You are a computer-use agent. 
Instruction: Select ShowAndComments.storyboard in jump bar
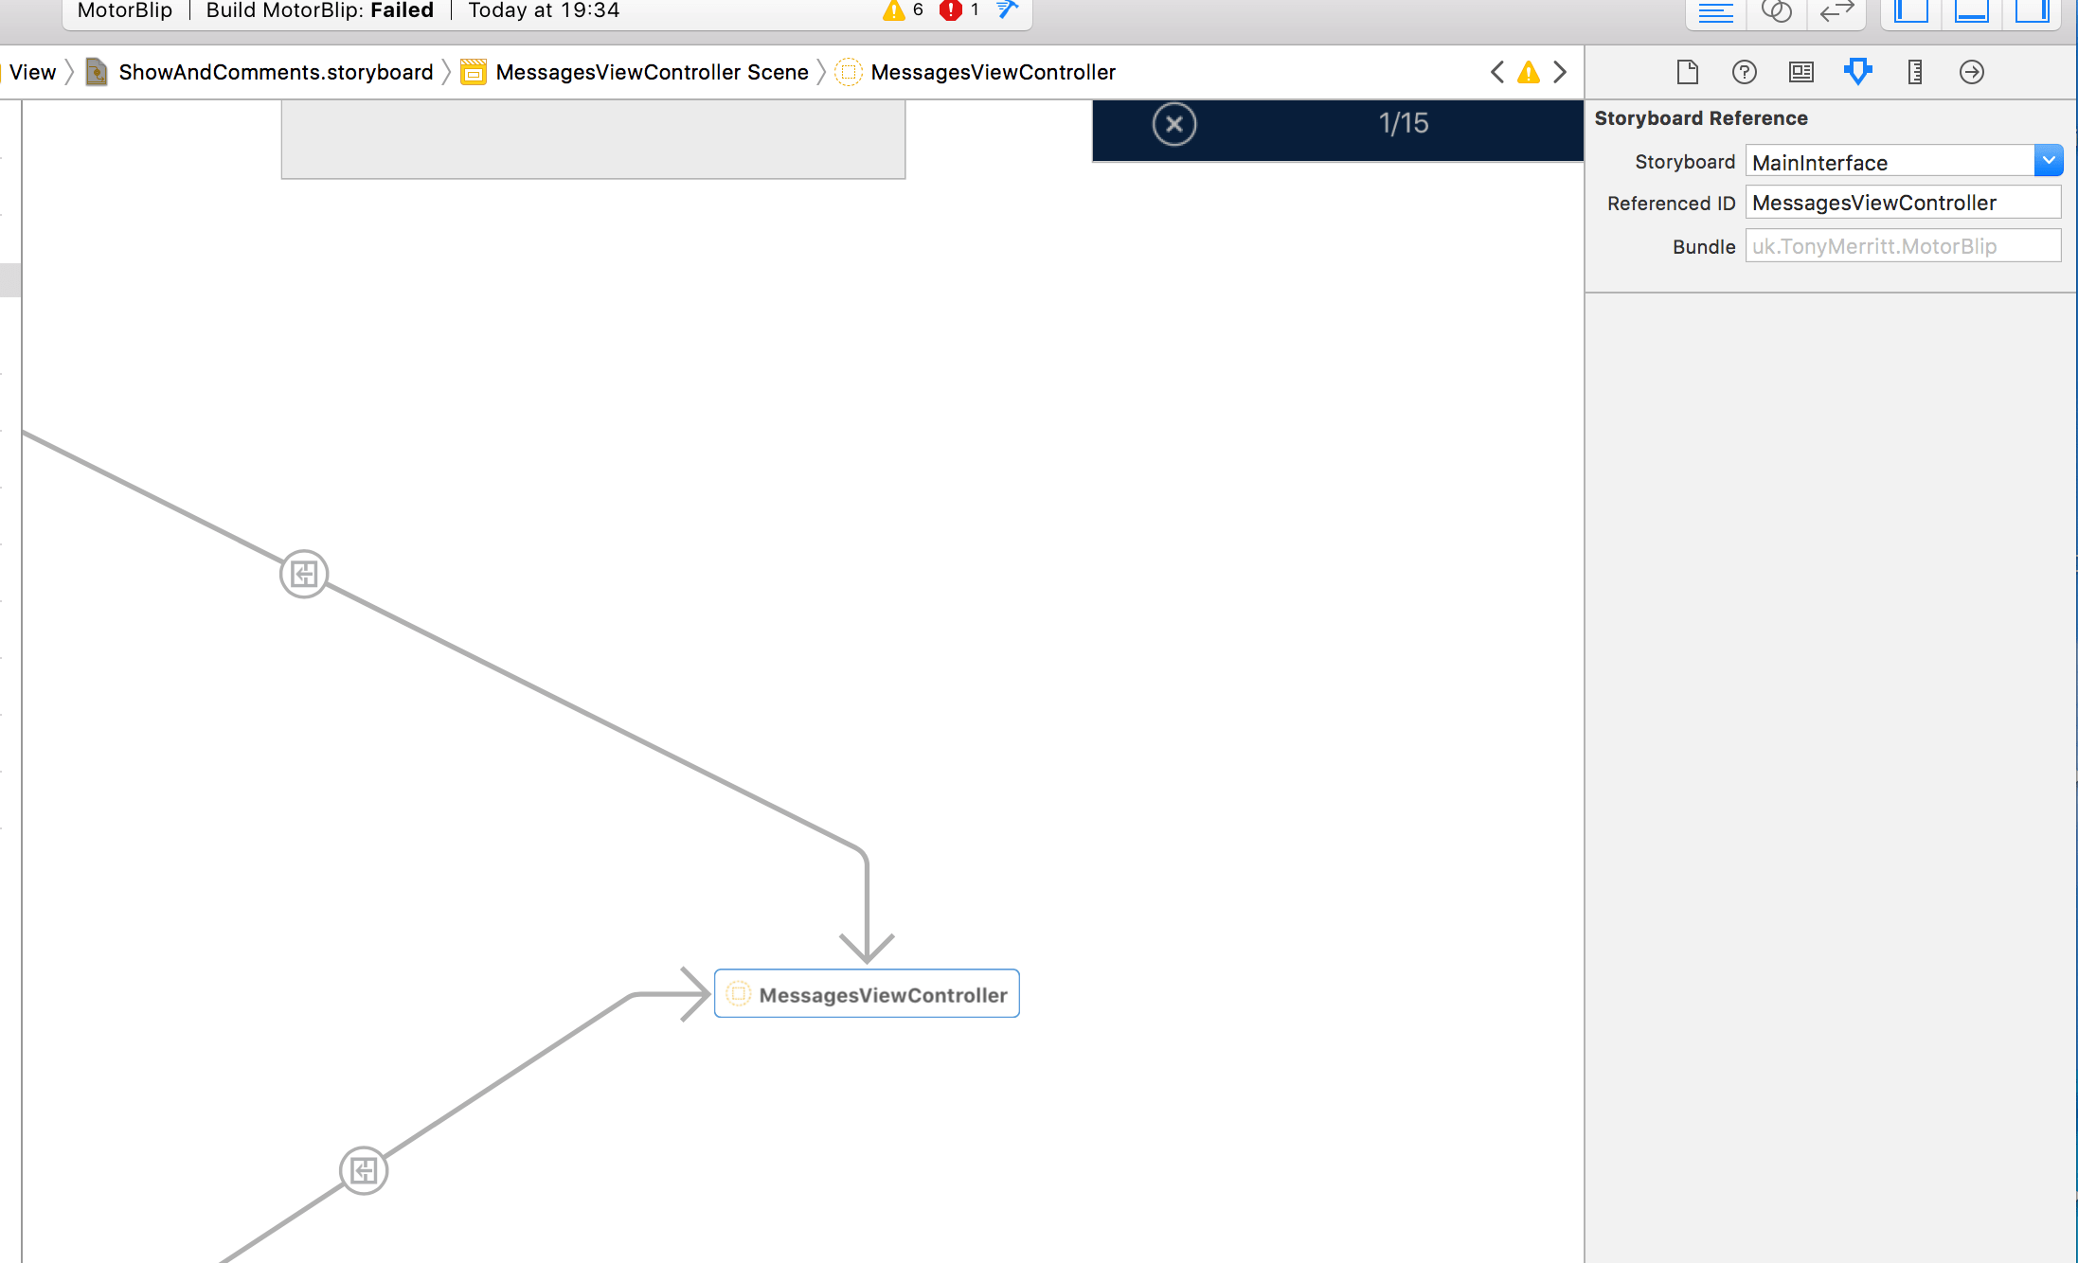coord(275,72)
